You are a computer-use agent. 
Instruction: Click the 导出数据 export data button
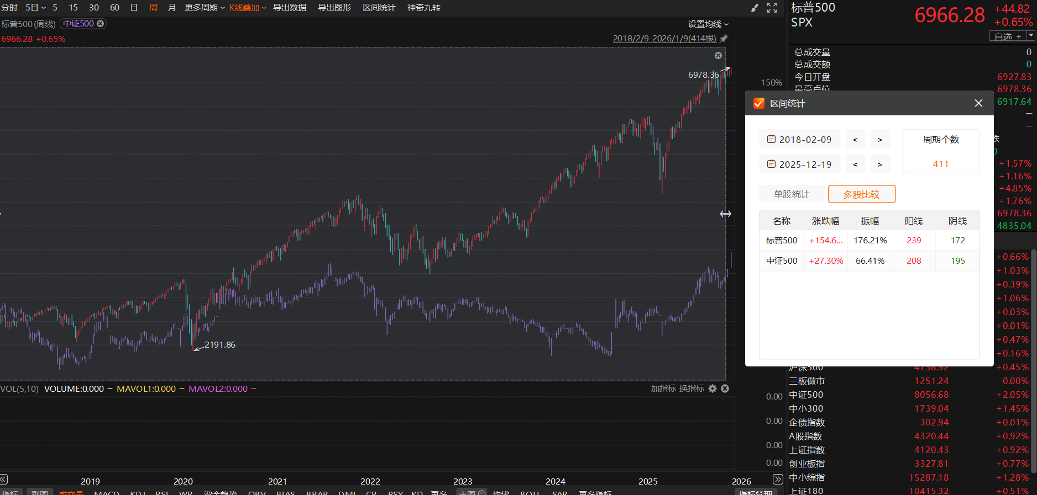(290, 8)
